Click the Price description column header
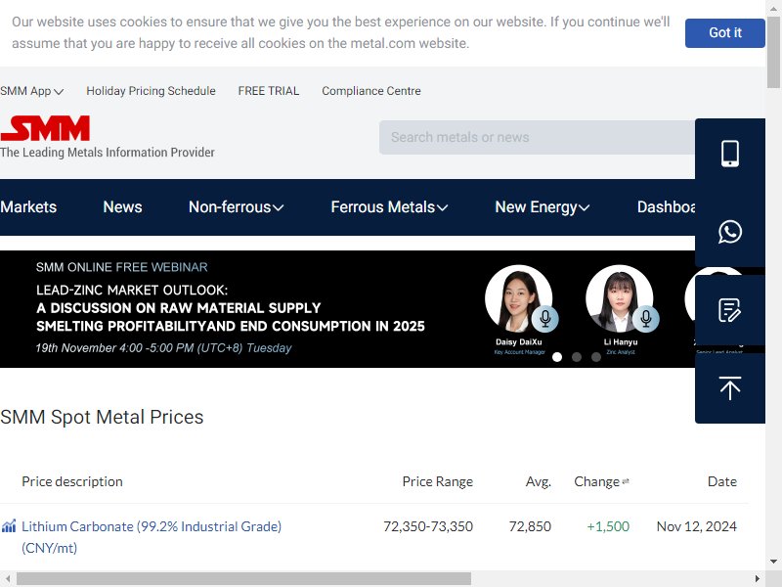Image resolution: width=782 pixels, height=587 pixels. tap(72, 481)
